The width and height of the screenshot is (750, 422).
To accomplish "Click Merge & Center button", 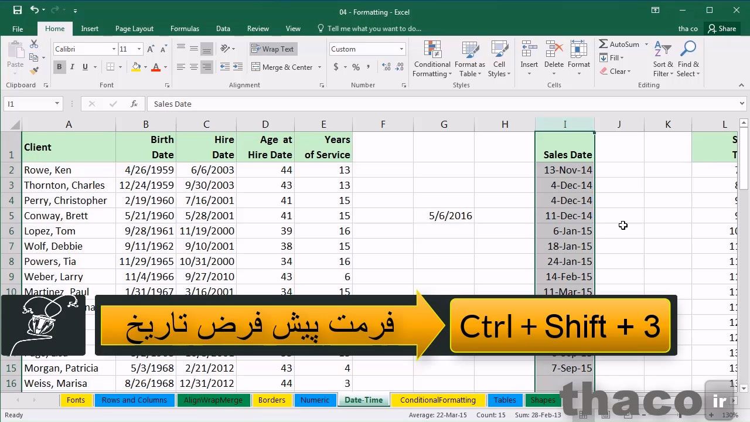I will click(282, 67).
